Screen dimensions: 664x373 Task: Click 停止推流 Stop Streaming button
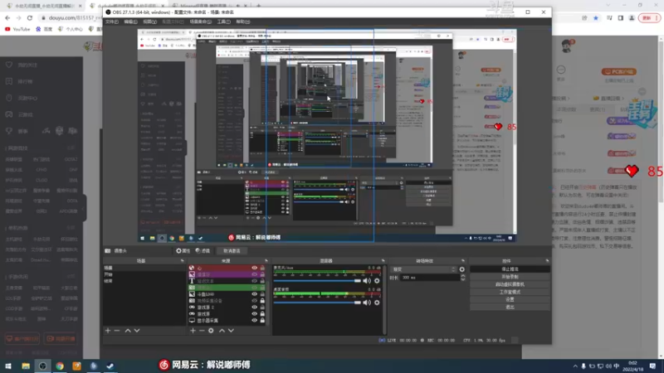510,269
